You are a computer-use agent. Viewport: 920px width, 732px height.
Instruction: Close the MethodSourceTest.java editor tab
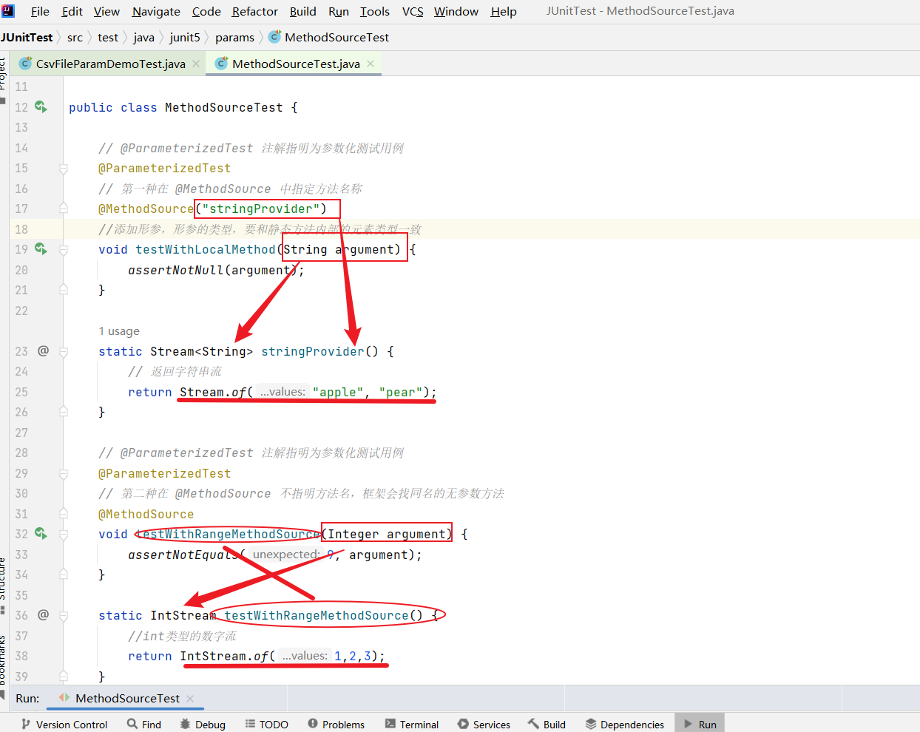[371, 64]
